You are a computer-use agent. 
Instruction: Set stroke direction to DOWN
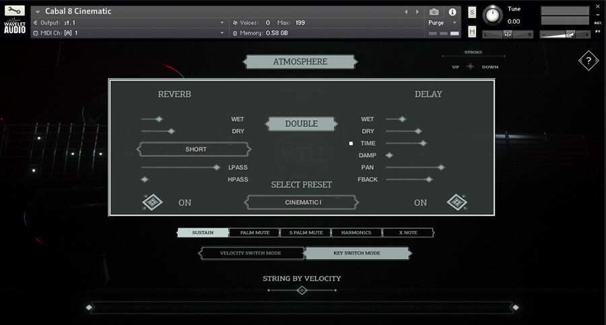click(490, 67)
